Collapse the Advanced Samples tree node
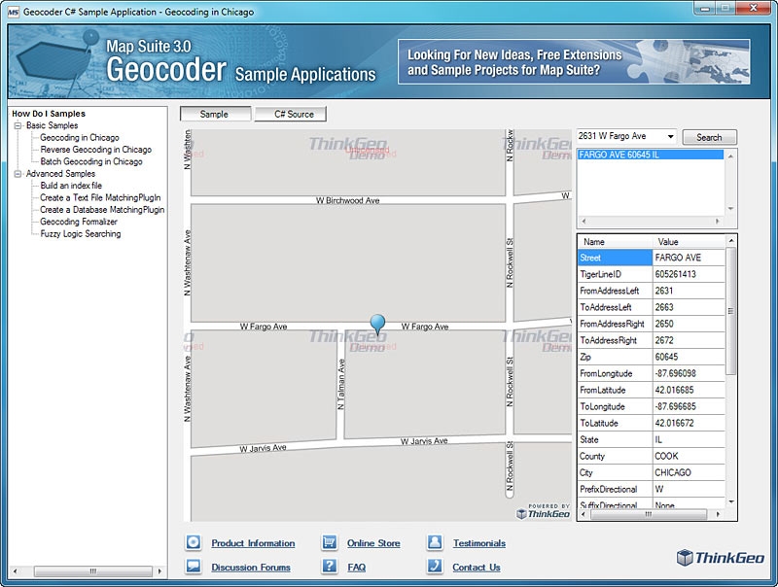 point(18,174)
